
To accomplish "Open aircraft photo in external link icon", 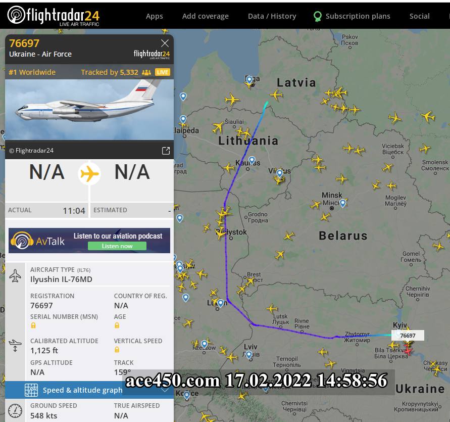I will click(x=166, y=151).
